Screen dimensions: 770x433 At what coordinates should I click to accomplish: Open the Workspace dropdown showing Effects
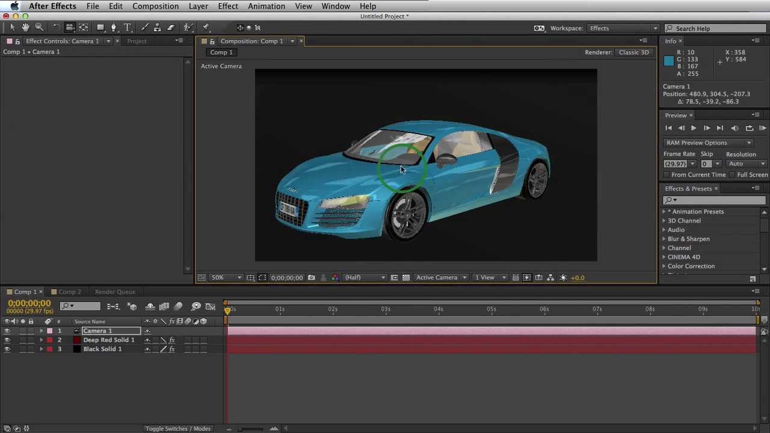pos(623,28)
